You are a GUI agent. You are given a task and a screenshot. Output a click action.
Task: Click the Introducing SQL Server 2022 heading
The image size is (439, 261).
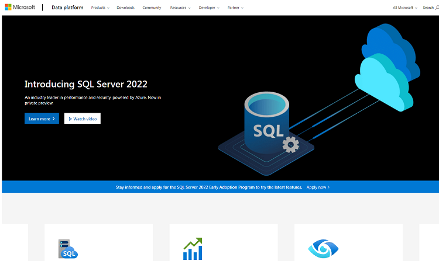coord(85,84)
